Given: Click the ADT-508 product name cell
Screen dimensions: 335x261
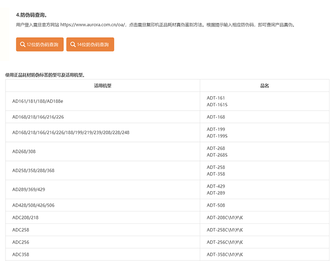Looking at the screenshot, I should [216, 205].
